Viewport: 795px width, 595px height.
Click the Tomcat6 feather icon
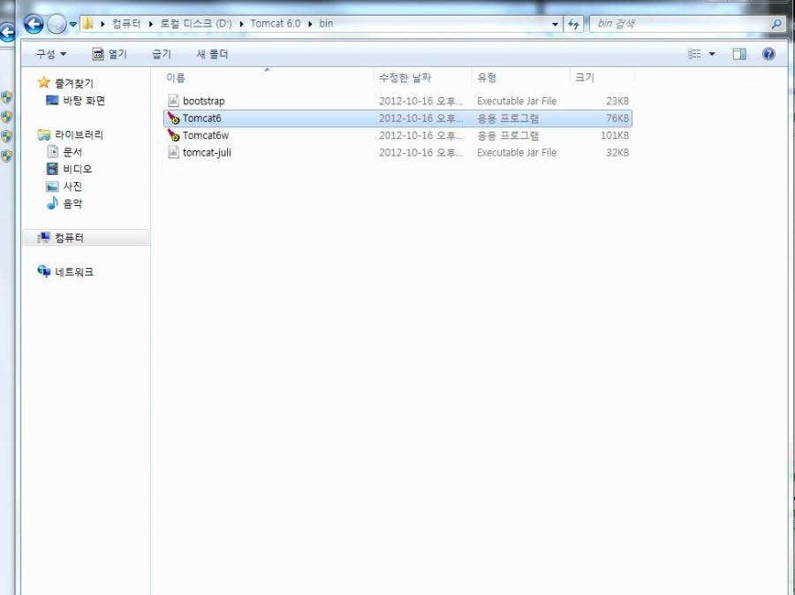click(x=173, y=118)
